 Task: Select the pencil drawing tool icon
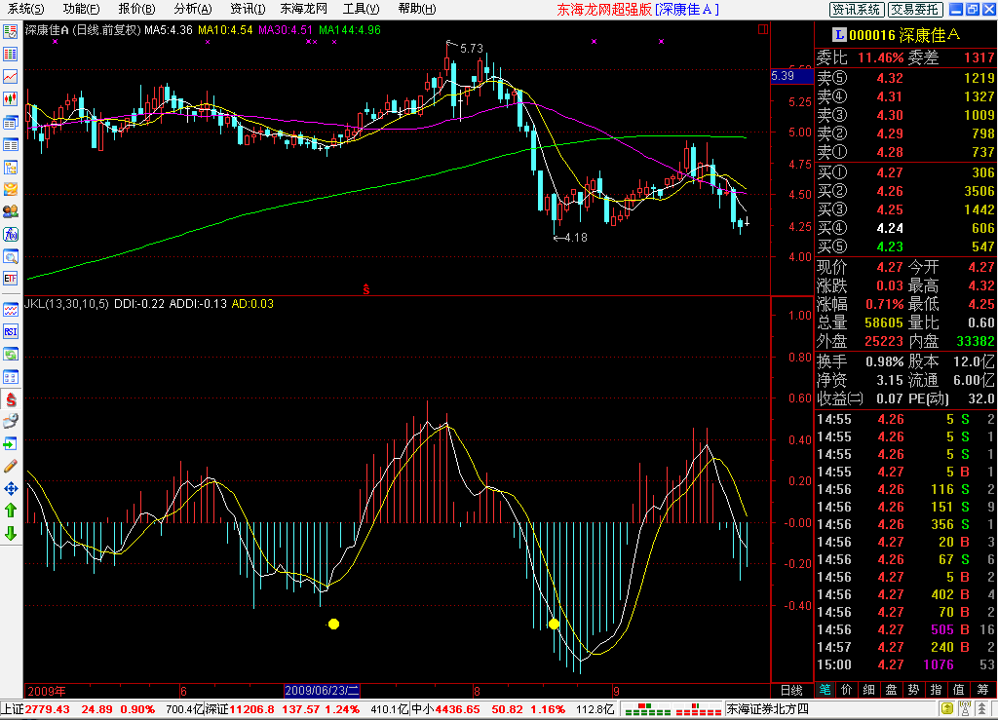[10, 467]
